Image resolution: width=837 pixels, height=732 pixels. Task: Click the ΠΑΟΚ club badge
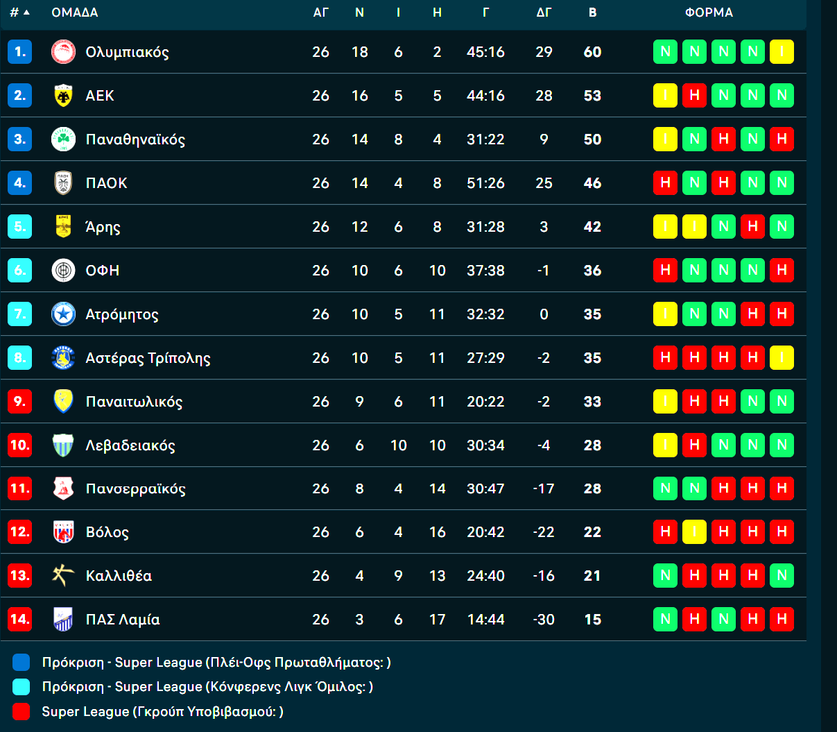pyautogui.click(x=63, y=183)
